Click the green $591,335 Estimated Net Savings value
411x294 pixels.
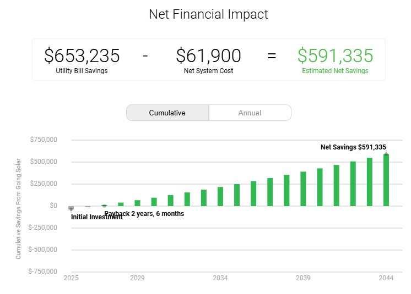click(x=336, y=56)
